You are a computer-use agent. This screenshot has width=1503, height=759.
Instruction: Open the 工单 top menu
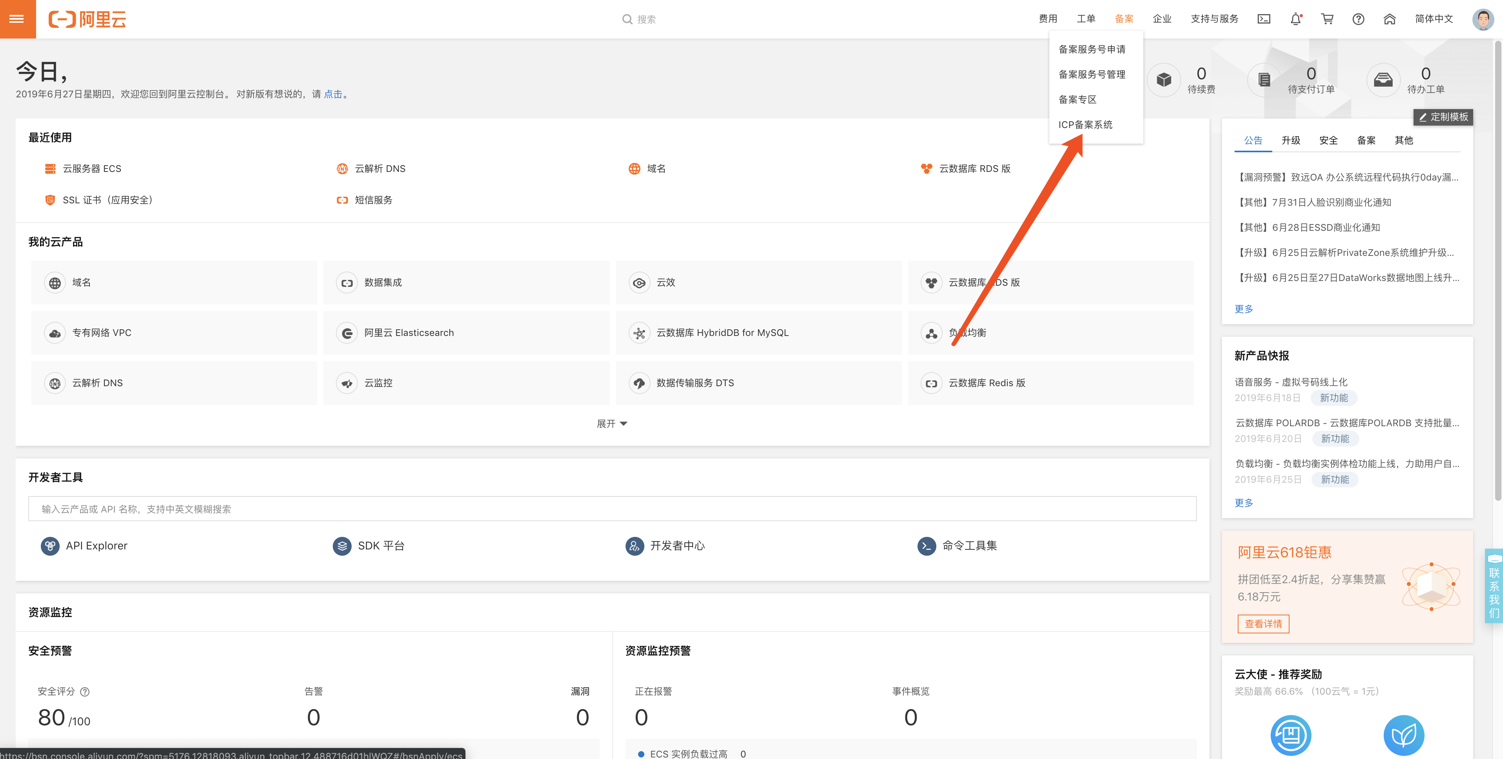coord(1086,19)
